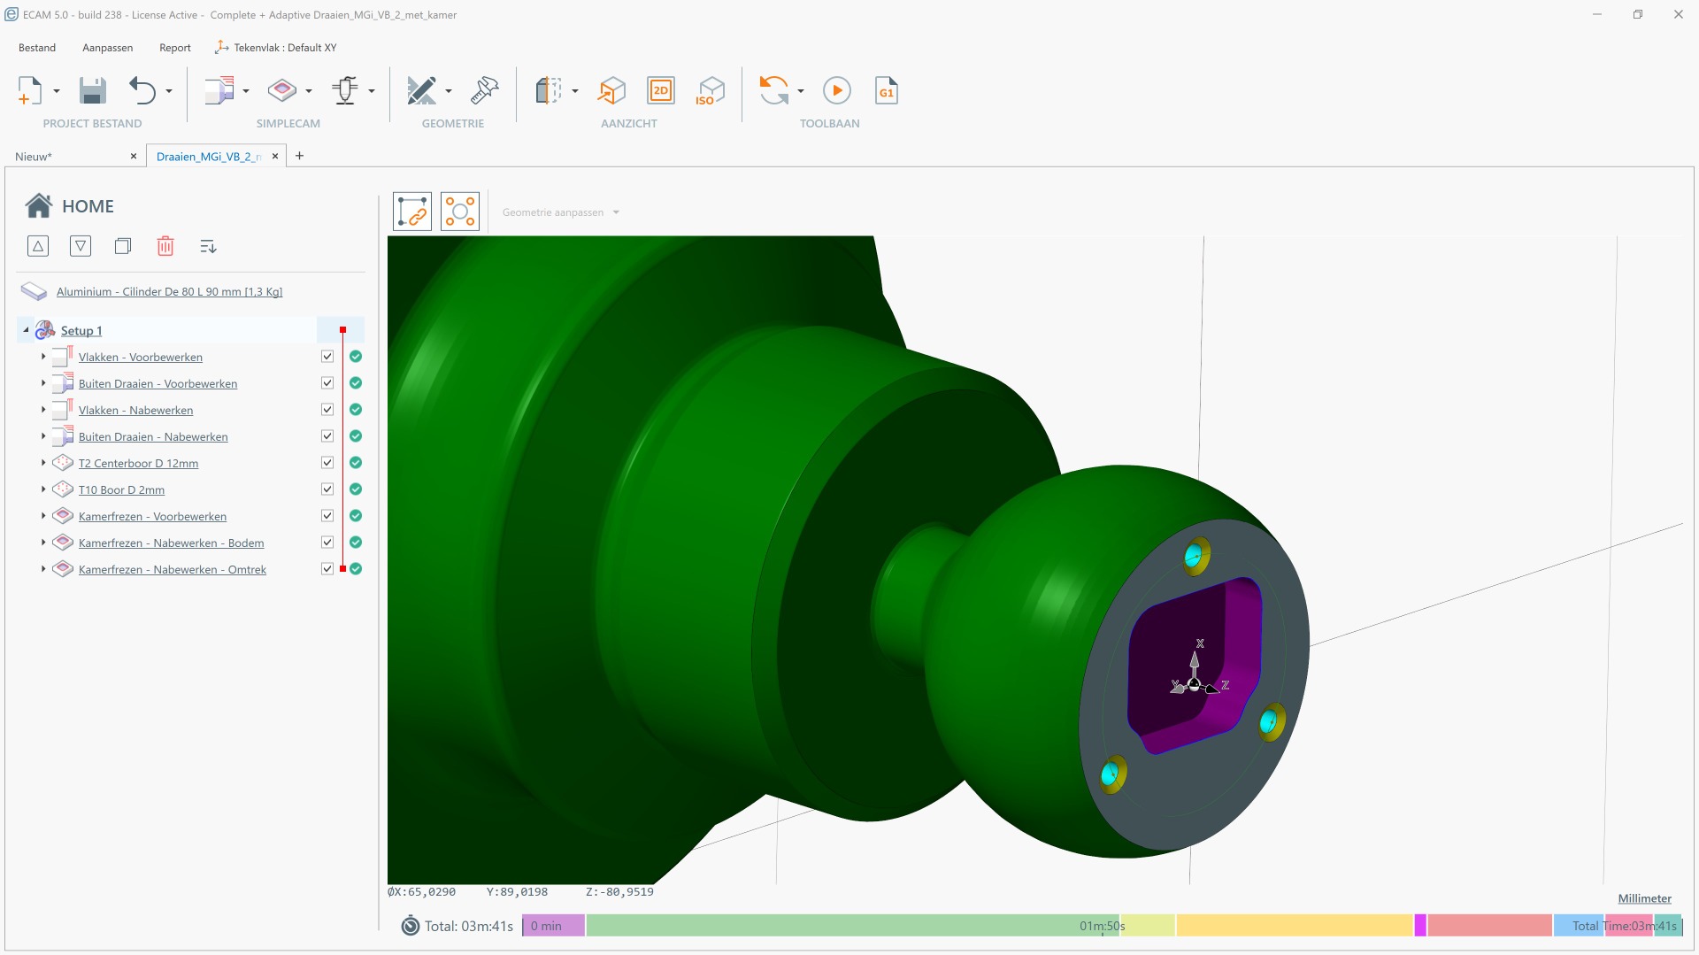Image resolution: width=1699 pixels, height=955 pixels.
Task: Open the Geometrie aanpassen dropdown
Action: pos(561,212)
